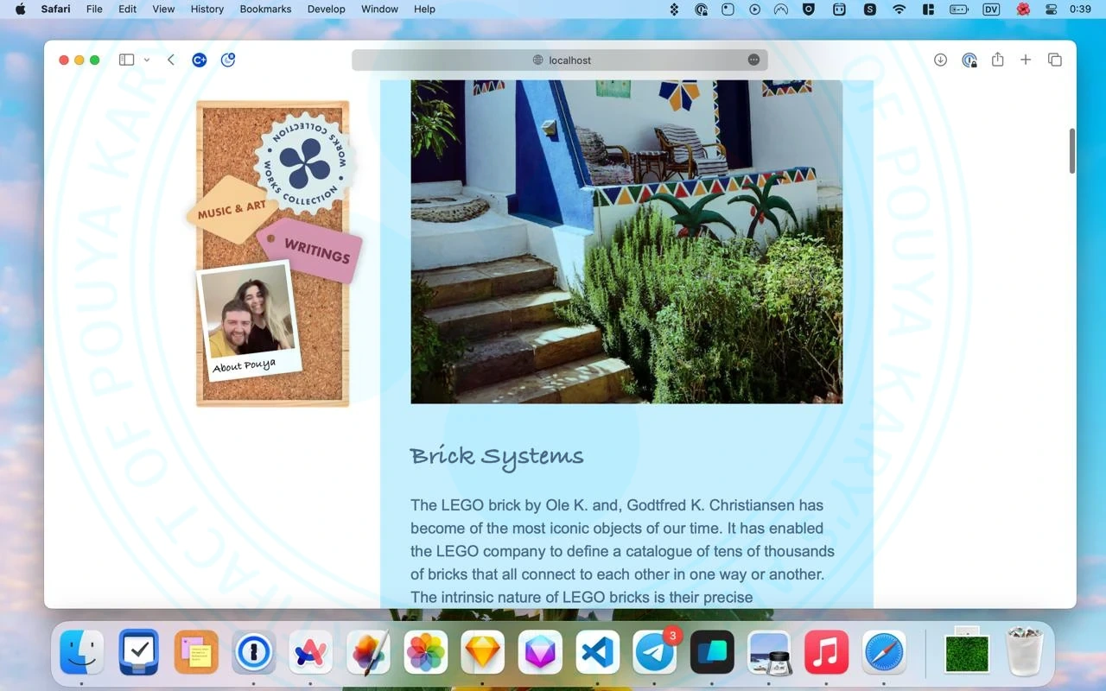Image resolution: width=1106 pixels, height=691 pixels.
Task: Click the Works Collection badge
Action: 304,163
